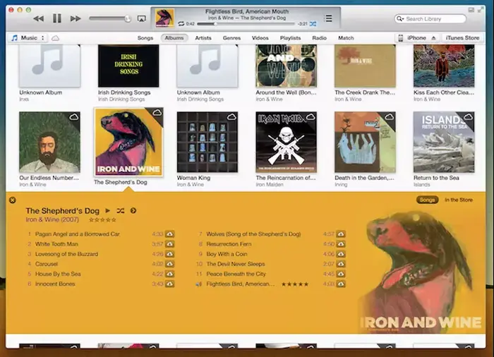Toggle shuffle icon in now playing display
The height and width of the screenshot is (357, 494).
click(313, 23)
